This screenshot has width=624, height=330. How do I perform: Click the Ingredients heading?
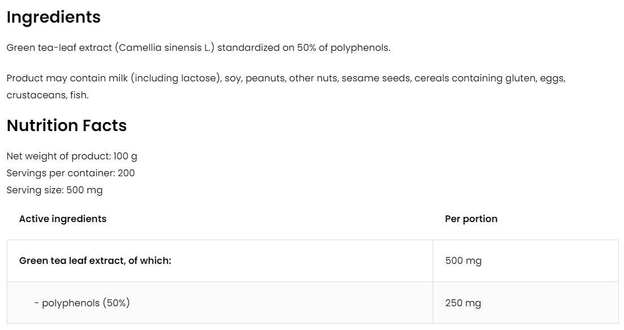click(53, 18)
